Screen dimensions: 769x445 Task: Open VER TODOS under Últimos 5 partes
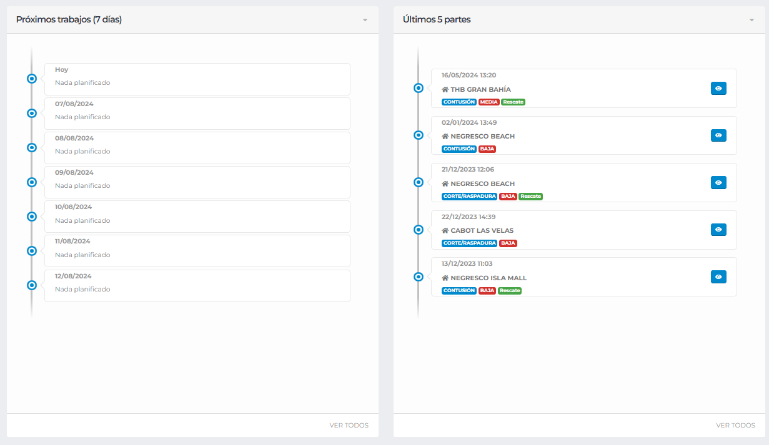(735, 426)
